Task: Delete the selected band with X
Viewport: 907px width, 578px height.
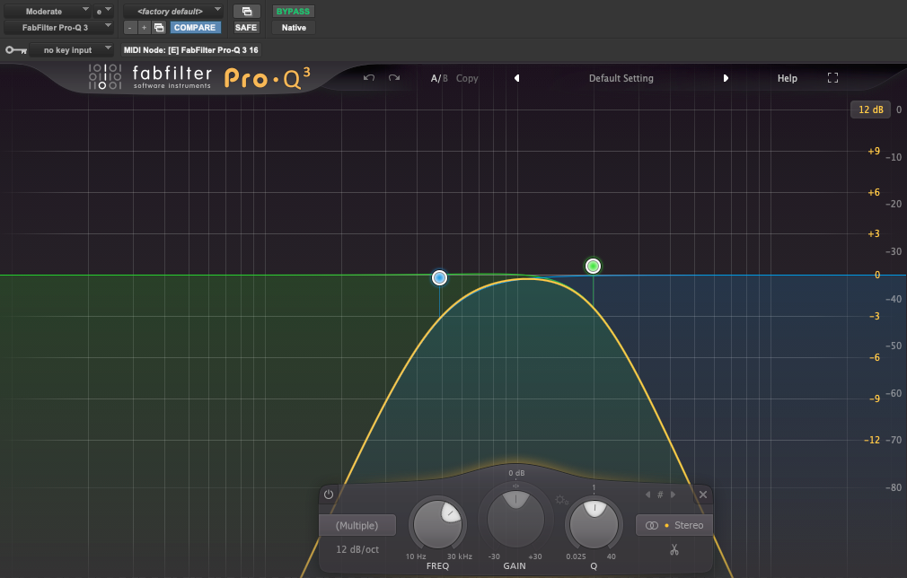Action: pos(703,495)
